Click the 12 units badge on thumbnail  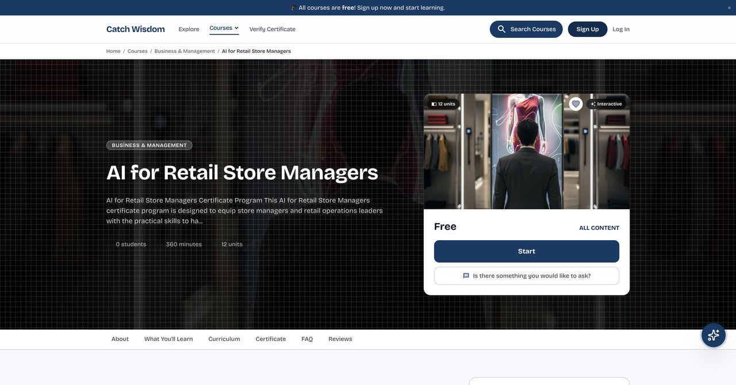[443, 104]
